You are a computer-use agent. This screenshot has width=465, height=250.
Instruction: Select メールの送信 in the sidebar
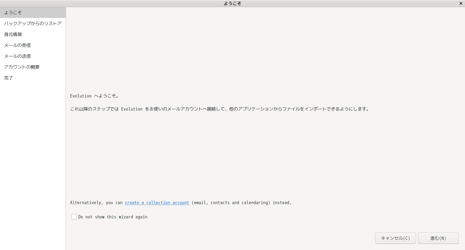pyautogui.click(x=33, y=56)
